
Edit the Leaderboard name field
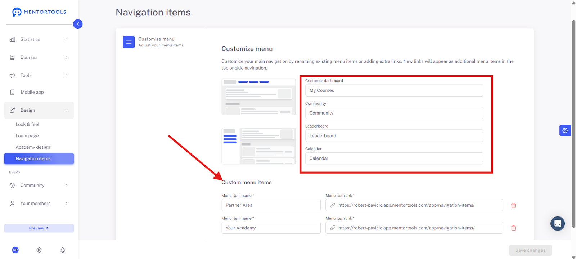tap(394, 136)
